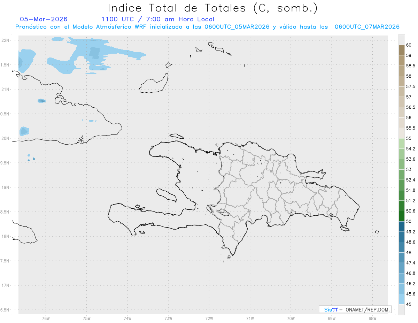Click the colorbar label "51.8"
The image size is (418, 323).
pyautogui.click(x=411, y=190)
